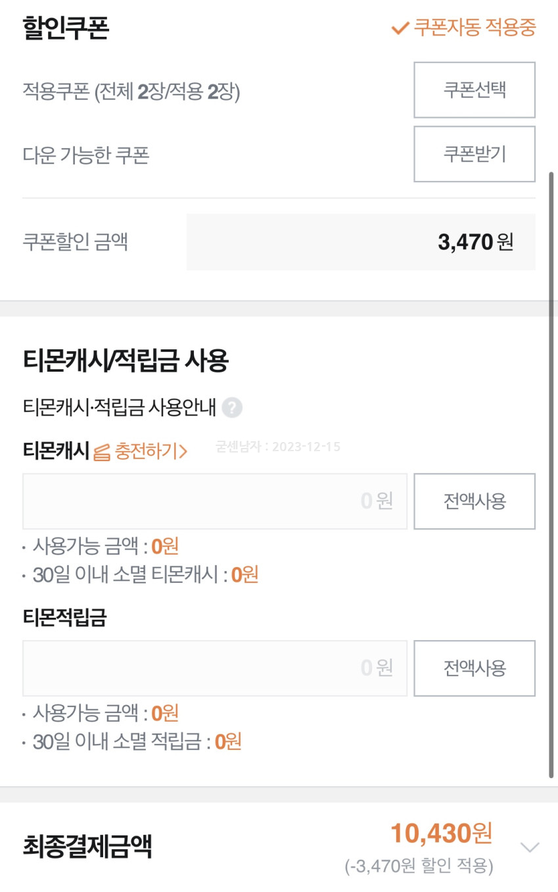
Task: Tap the 적용쿠폰 (전체 2장/적용 2장) label
Action: pos(131,92)
